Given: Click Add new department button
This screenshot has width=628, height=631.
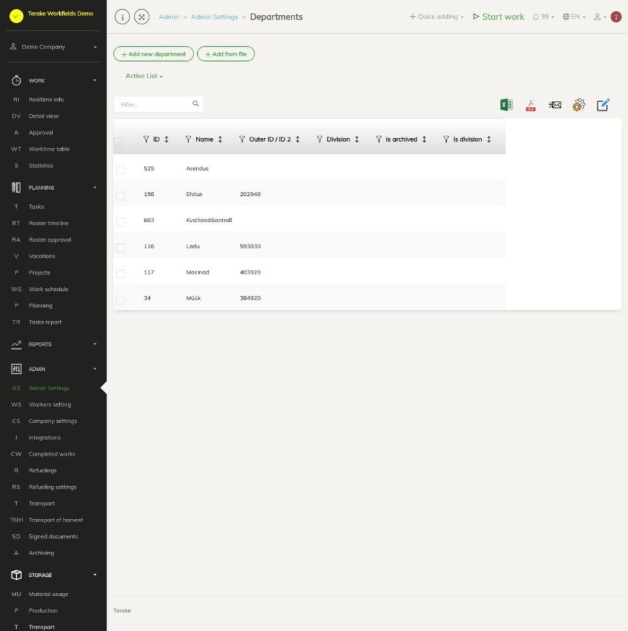Looking at the screenshot, I should click(153, 54).
